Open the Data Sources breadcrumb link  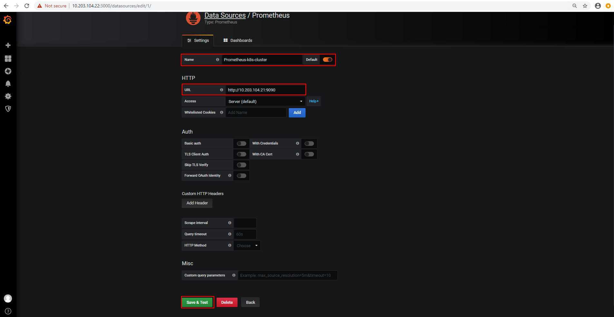click(x=225, y=15)
